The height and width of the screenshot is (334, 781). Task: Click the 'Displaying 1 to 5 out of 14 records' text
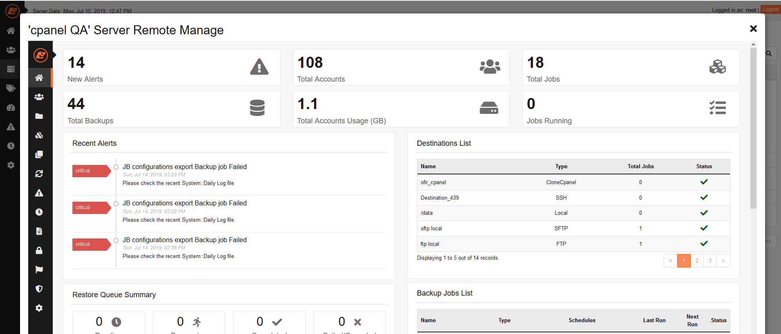pyautogui.click(x=457, y=258)
